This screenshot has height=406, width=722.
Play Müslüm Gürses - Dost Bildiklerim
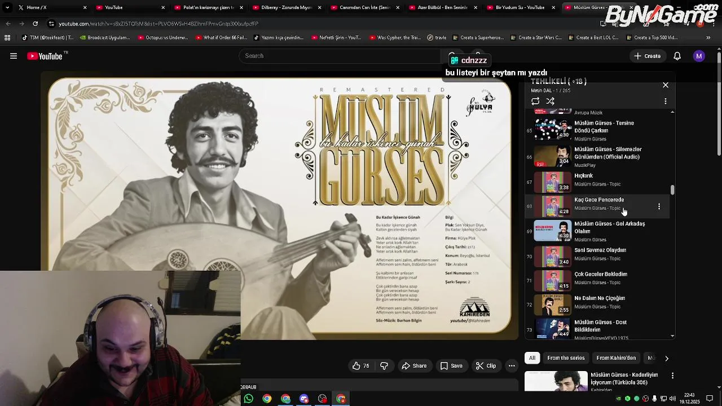[x=598, y=329]
